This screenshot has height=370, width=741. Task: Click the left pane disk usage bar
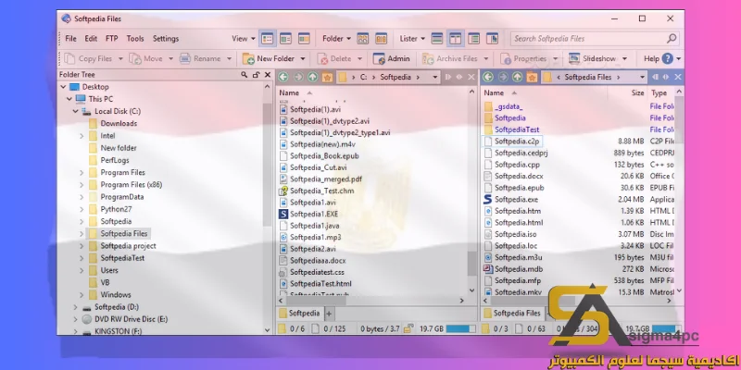tap(460, 329)
